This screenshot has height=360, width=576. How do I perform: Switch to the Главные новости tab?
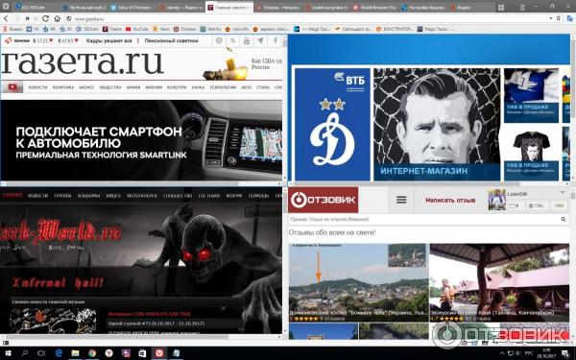point(229,7)
